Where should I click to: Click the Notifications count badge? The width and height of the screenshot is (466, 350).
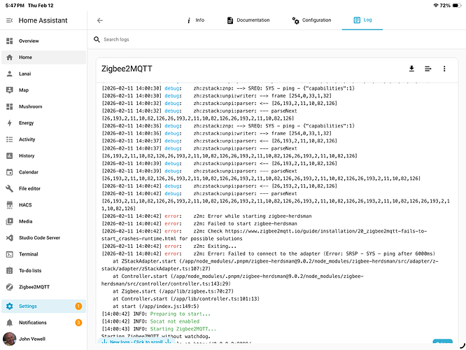pyautogui.click(x=78, y=323)
